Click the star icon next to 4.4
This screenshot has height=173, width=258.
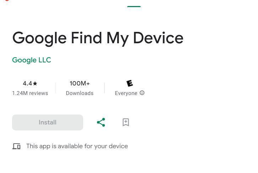tap(35, 84)
